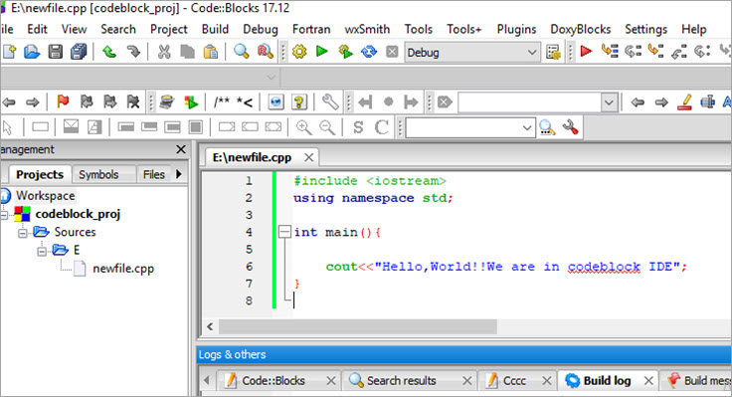This screenshot has width=732, height=397.
Task: Open the Fortran menu
Action: point(311,29)
